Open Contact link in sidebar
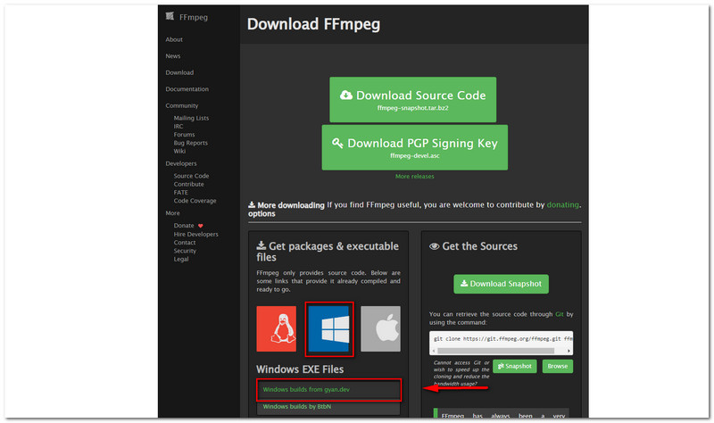Screen dimensions: 714x423 coord(185,243)
